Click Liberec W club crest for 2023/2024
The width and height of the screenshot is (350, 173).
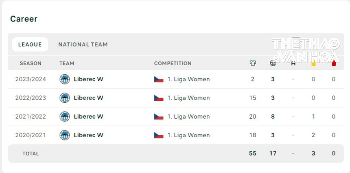[65, 79]
